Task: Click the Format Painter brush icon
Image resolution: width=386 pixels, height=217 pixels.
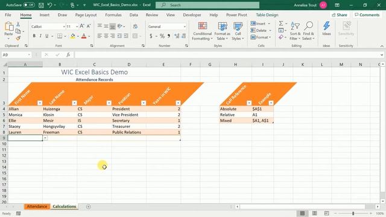Action: tap(18, 38)
